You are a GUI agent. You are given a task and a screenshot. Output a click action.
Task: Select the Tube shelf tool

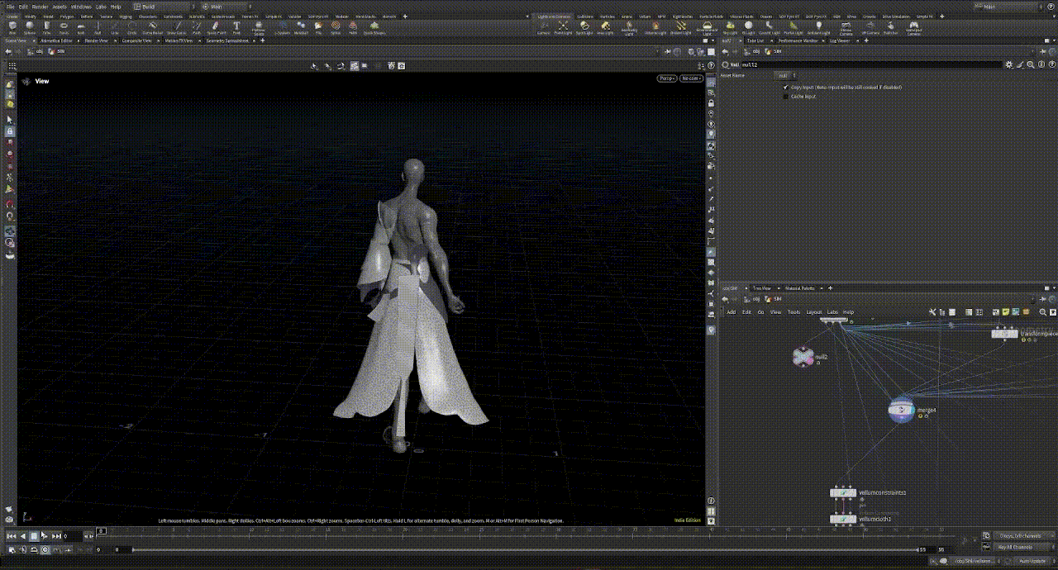point(46,26)
